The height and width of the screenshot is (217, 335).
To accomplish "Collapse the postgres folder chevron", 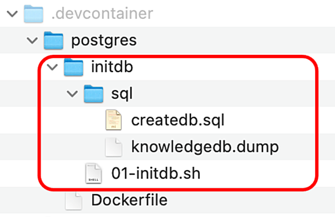I will (x=32, y=41).
